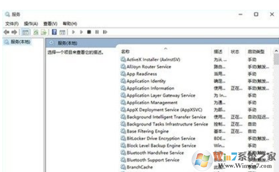Image resolution: width=279 pixels, height=172 pixels.
Task: Select Background Intelligent Transfer Service
Action: [x=166, y=117]
